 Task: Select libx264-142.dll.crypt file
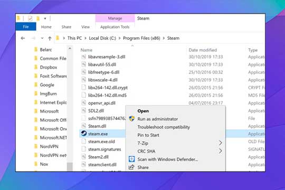click(x=108, y=88)
